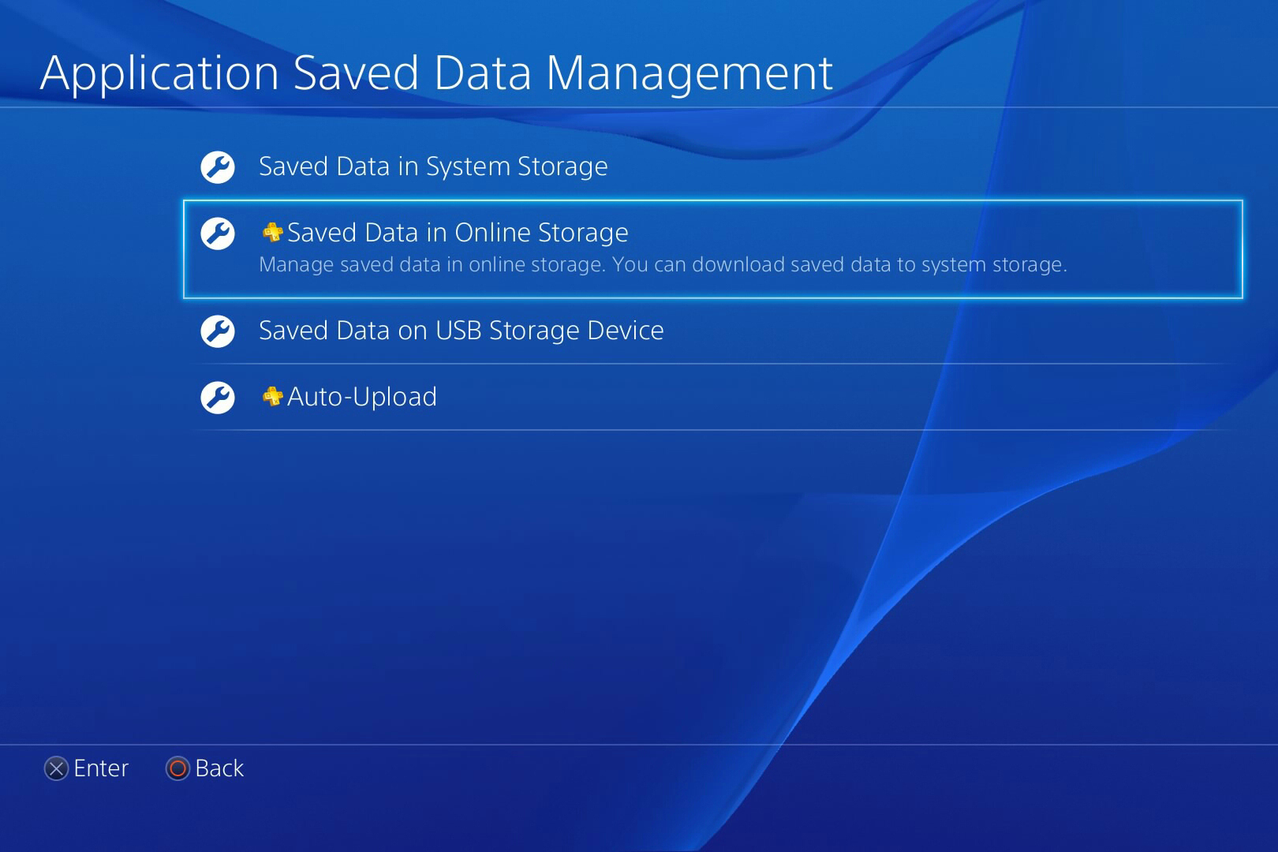Click wrench icon beside USB Storage Device entry

coord(218,331)
